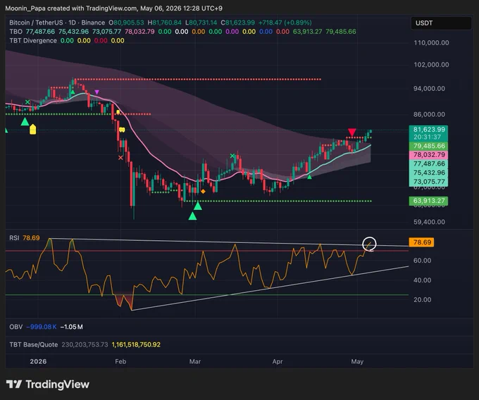Click the 1,161,518,750.92 quote volume value
The image size is (479, 400).
click(x=136, y=344)
